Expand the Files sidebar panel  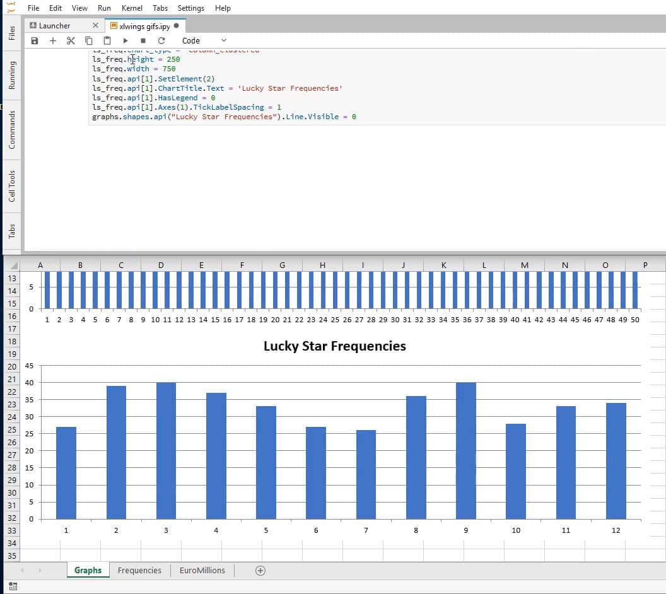tap(11, 33)
